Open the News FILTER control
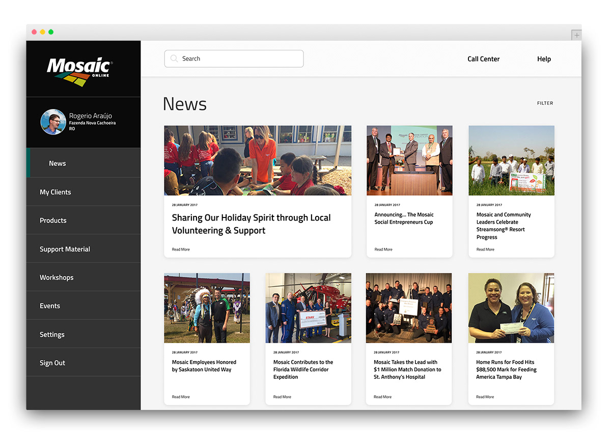Image resolution: width=611 pixels, height=439 pixels. pos(545,103)
